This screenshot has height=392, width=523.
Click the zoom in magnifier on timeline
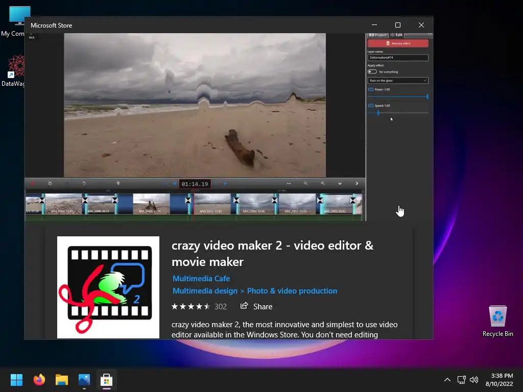[323, 183]
